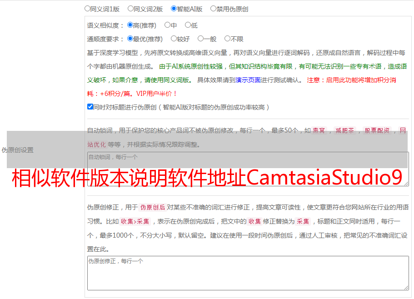The height and width of the screenshot is (299, 414).
Task: Click the 燕窝 example keyword
Action: click(319, 130)
